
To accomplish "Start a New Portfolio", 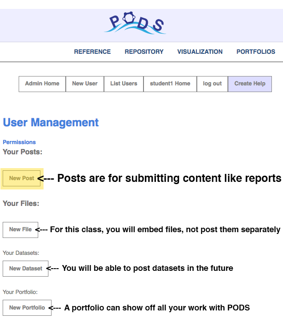I will tap(27, 308).
